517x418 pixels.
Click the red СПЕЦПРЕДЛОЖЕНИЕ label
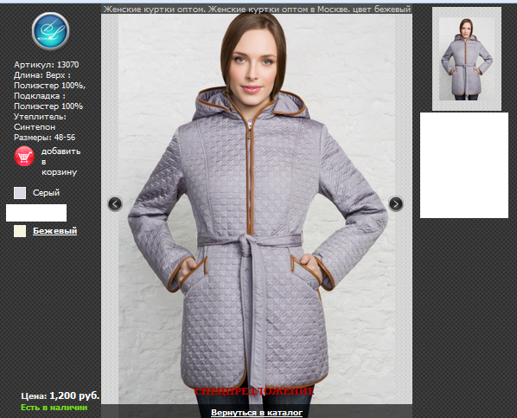(x=254, y=391)
